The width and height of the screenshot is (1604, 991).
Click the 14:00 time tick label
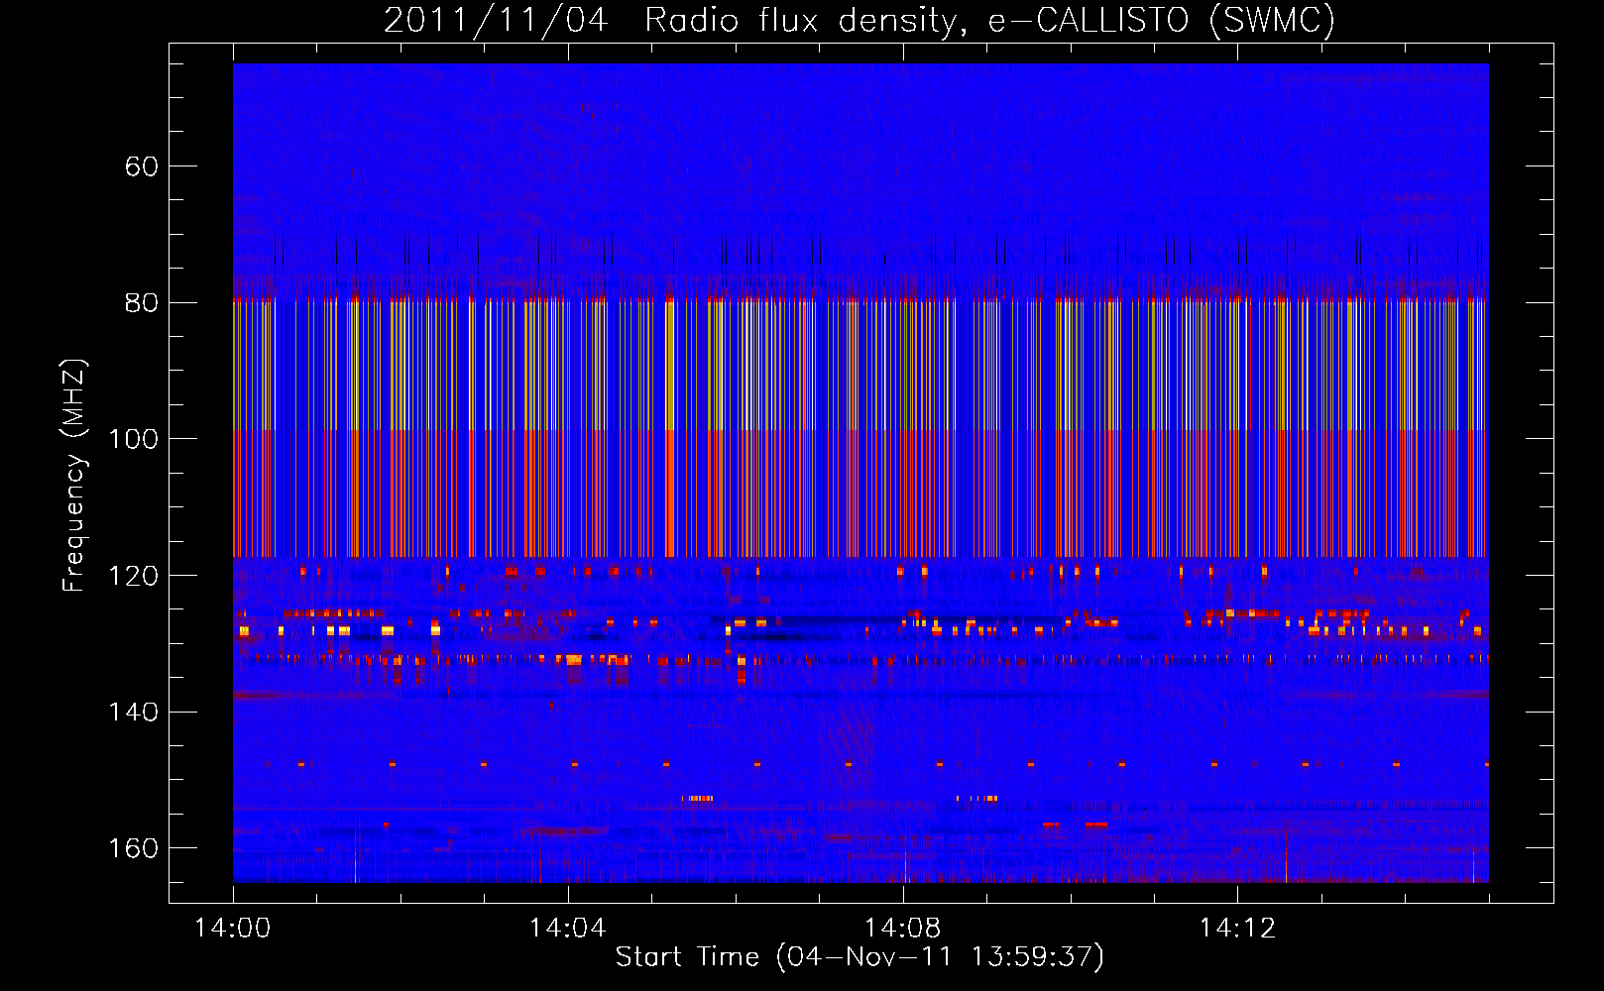coord(233,928)
